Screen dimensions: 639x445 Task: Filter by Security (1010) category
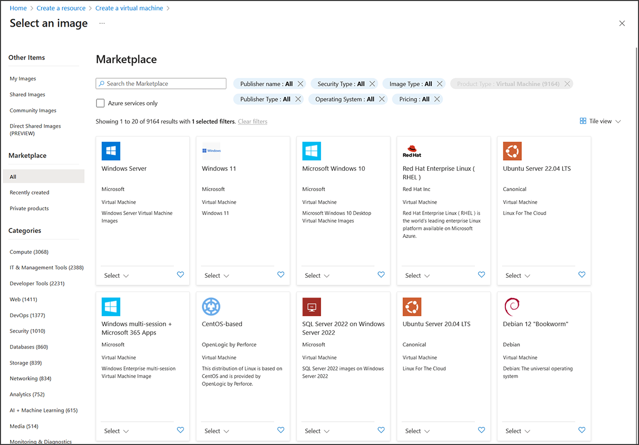click(27, 331)
